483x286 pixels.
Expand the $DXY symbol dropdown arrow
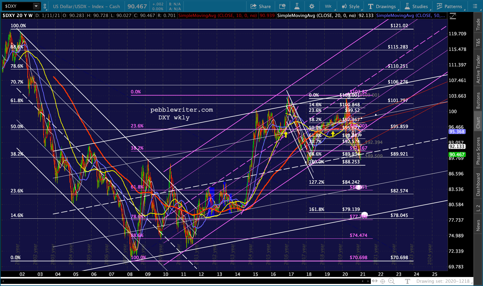tap(36, 6)
